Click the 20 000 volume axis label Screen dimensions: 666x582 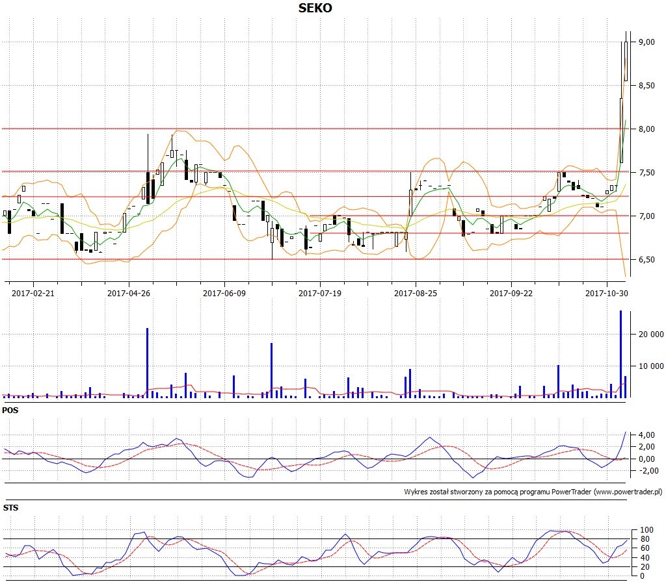651,335
